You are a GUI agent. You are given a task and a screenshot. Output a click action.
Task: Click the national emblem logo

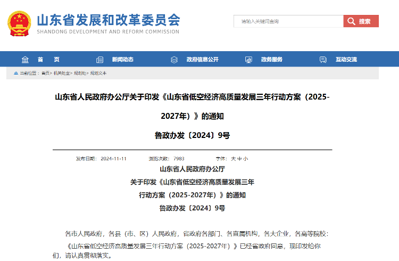tap(19, 23)
